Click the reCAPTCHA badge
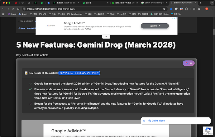 pyautogui.click(x=208, y=130)
